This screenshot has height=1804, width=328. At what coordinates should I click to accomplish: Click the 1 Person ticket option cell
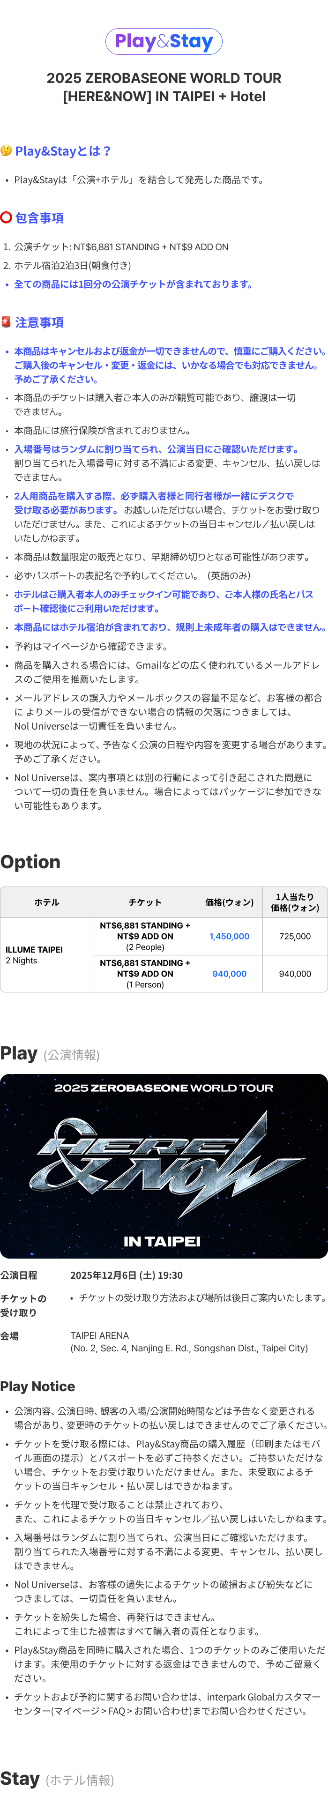(145, 974)
